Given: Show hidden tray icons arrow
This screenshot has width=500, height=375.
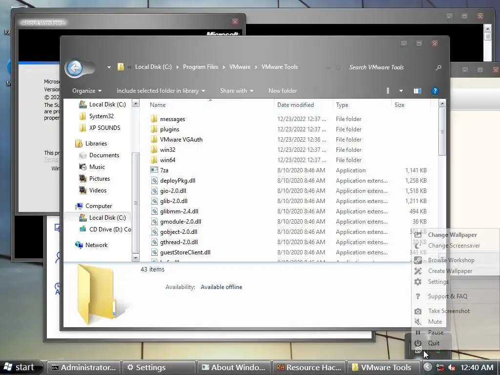Looking at the screenshot, I should click(427, 367).
